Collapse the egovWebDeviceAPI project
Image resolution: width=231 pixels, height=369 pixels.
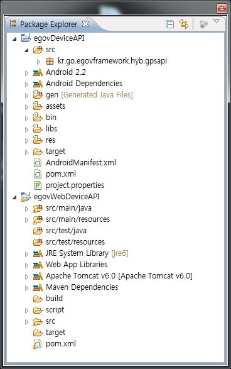14,197
